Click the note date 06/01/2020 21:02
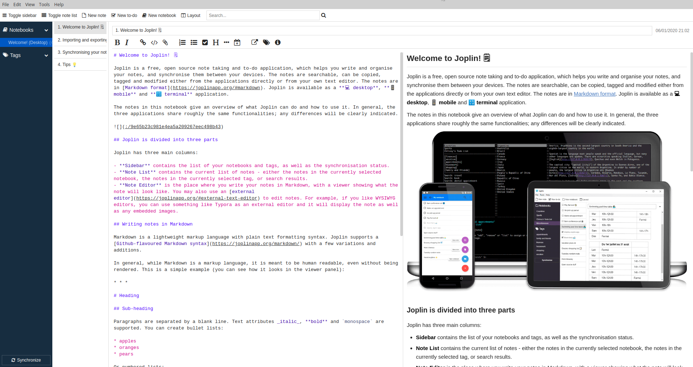This screenshot has height=367, width=693. (x=672, y=31)
